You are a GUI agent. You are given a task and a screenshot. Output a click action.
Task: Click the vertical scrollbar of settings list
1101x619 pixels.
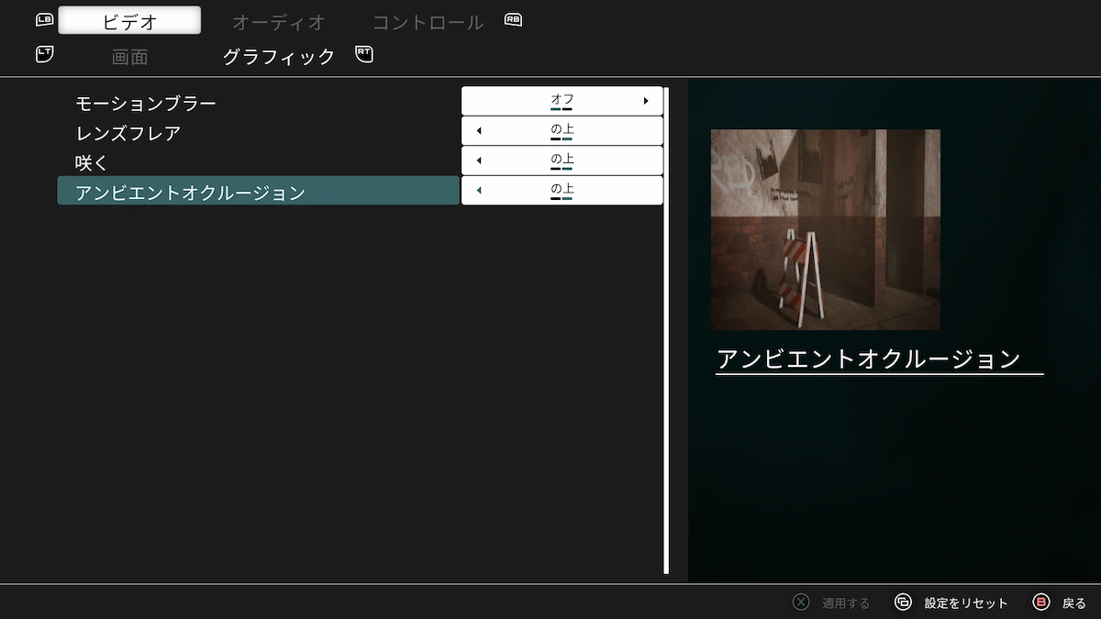(x=667, y=330)
